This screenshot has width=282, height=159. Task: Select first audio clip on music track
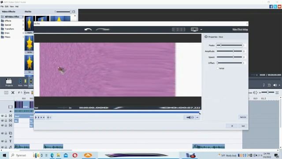(x=22, y=147)
